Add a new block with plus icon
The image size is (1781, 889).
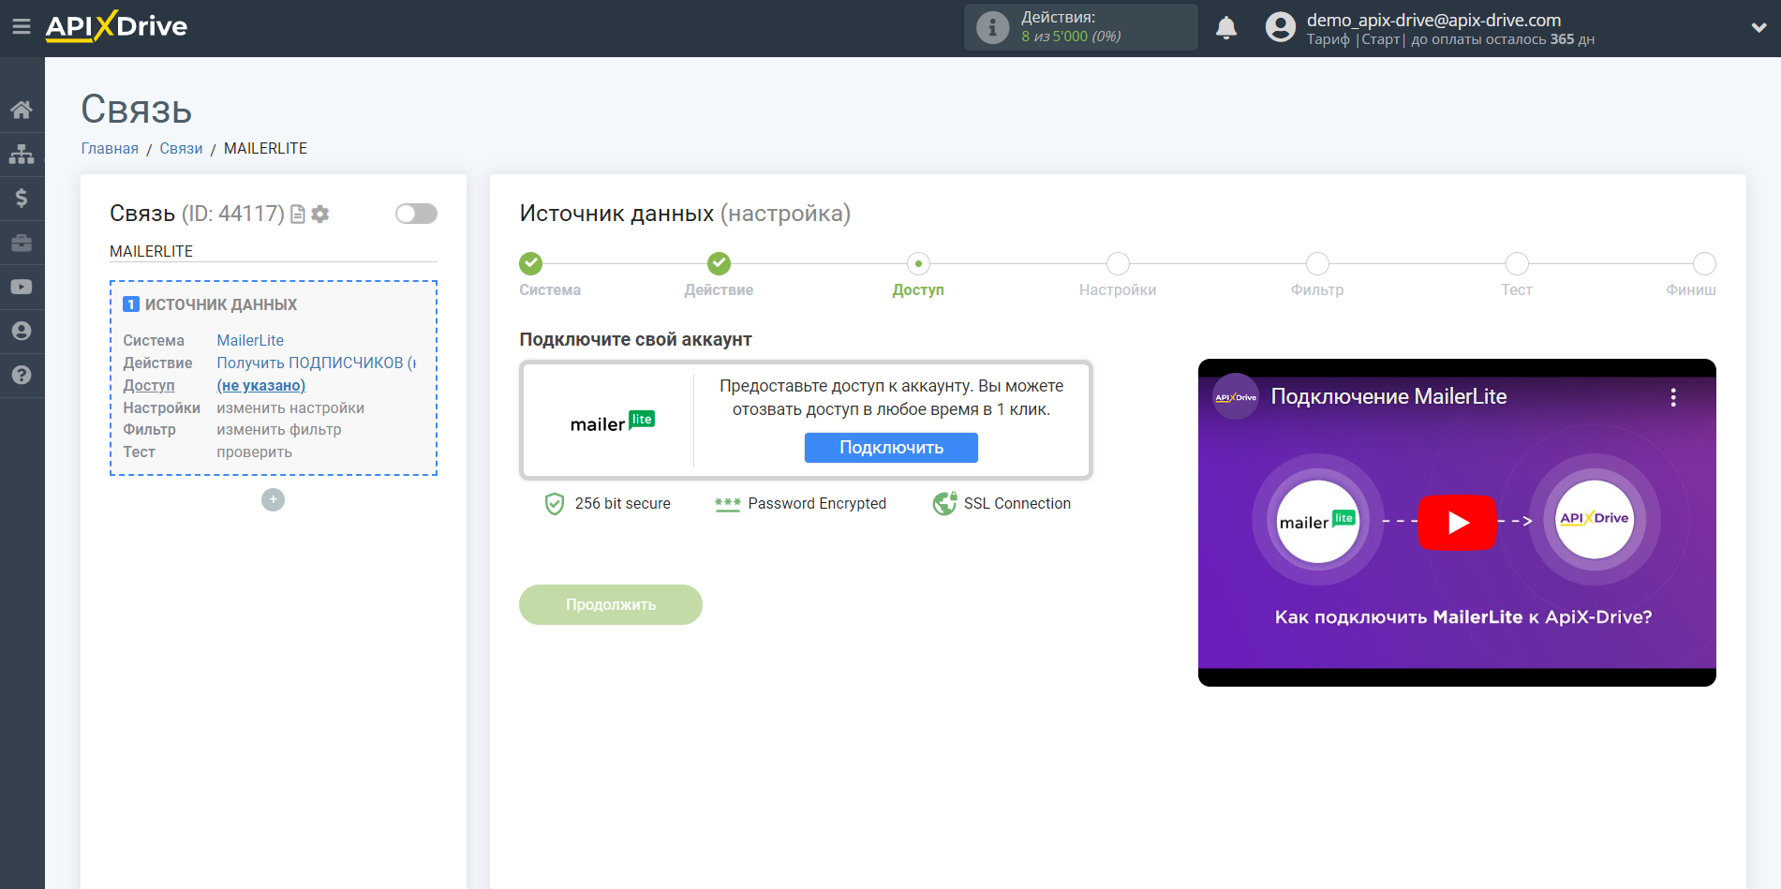pos(273,499)
